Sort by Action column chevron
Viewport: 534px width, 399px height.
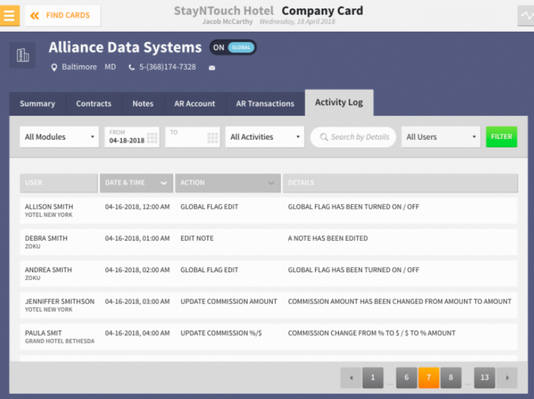(x=271, y=183)
